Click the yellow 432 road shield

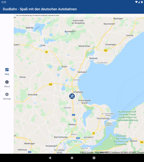click(51, 84)
